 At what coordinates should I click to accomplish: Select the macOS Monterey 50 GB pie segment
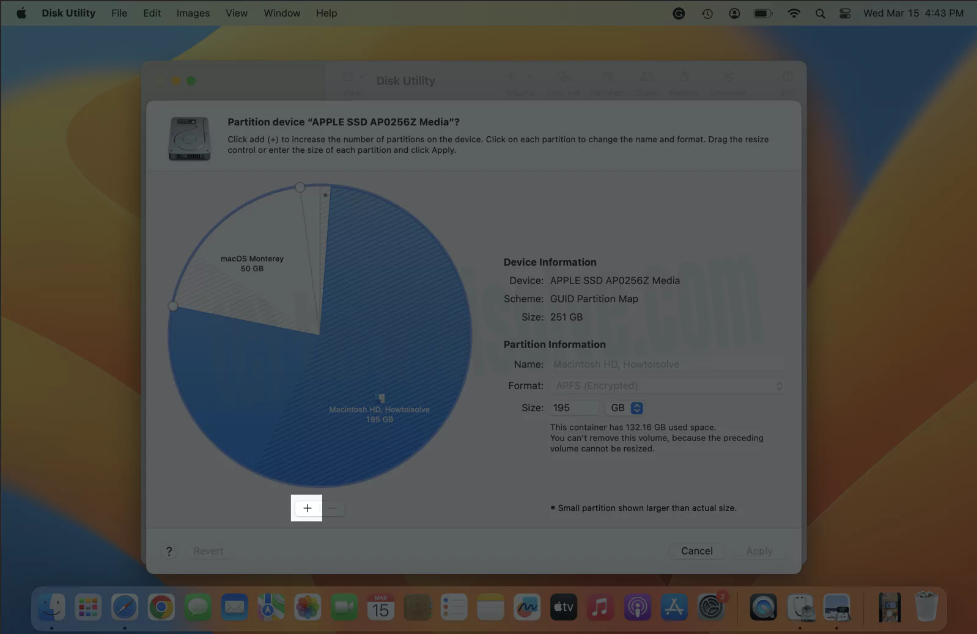252,263
